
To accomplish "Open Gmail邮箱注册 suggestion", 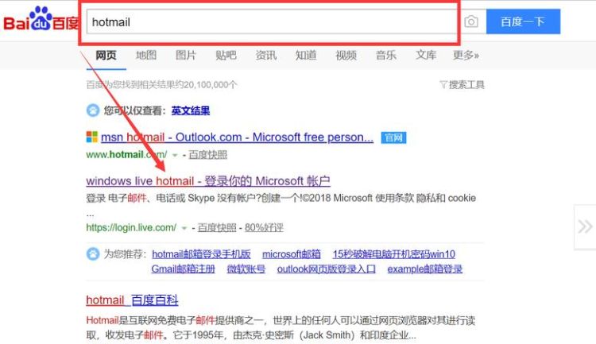I will (184, 269).
